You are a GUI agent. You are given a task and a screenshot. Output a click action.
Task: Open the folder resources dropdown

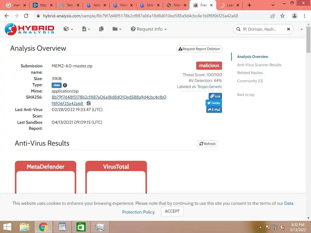click(117, 29)
